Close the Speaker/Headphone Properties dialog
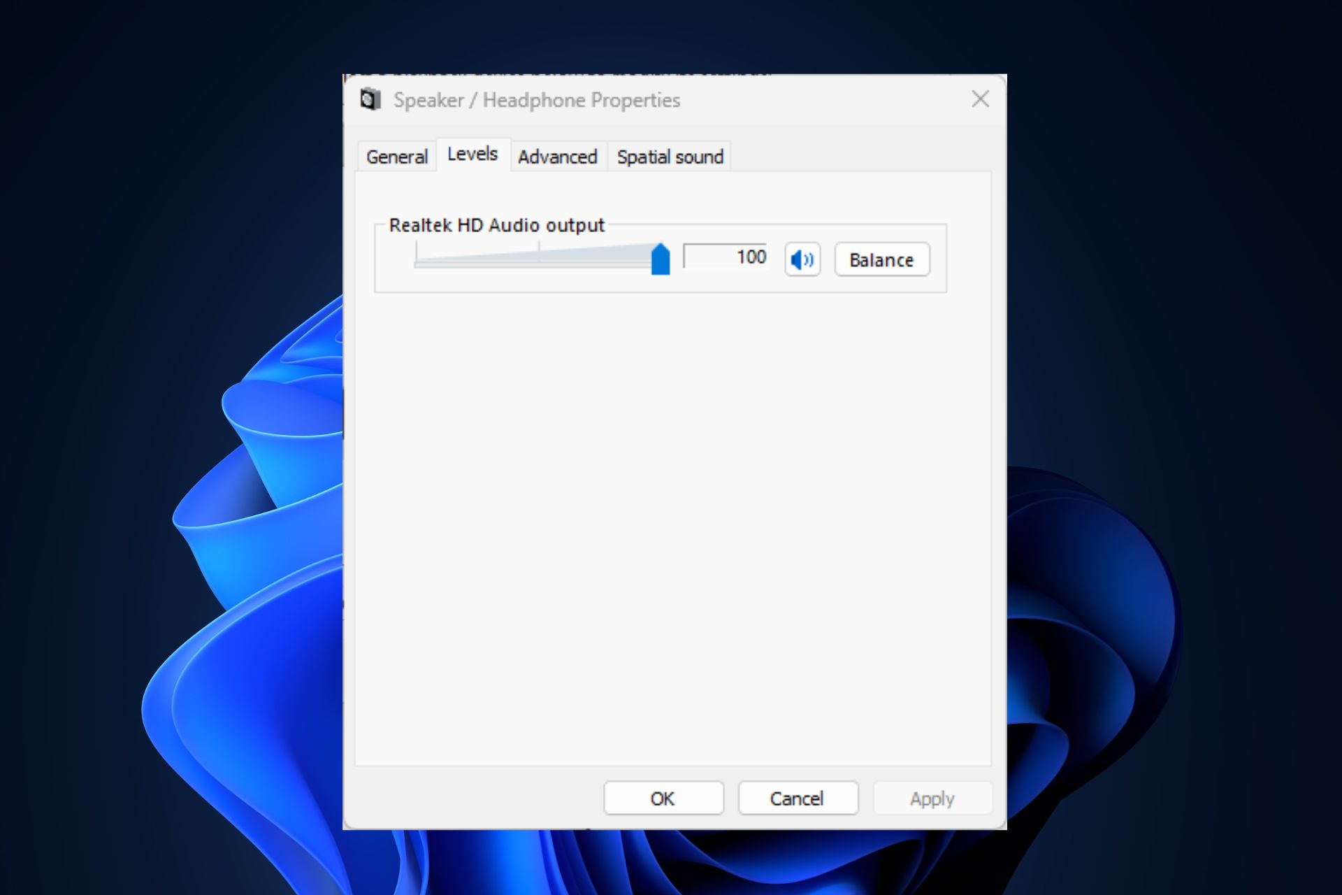1342x895 pixels. [979, 99]
